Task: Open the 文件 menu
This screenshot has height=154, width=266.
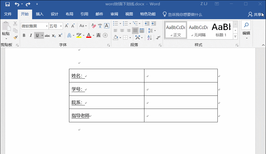Action: coord(8,14)
